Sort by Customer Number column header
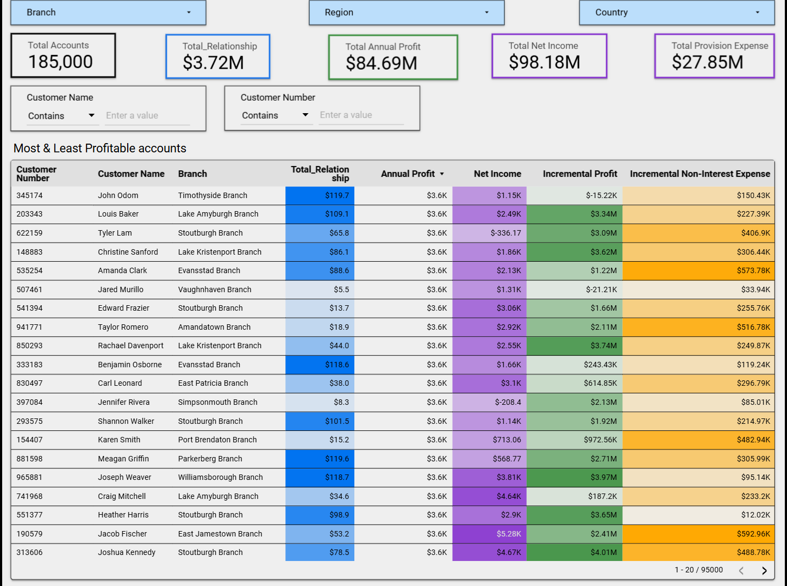Image resolution: width=787 pixels, height=586 pixels. [36, 174]
